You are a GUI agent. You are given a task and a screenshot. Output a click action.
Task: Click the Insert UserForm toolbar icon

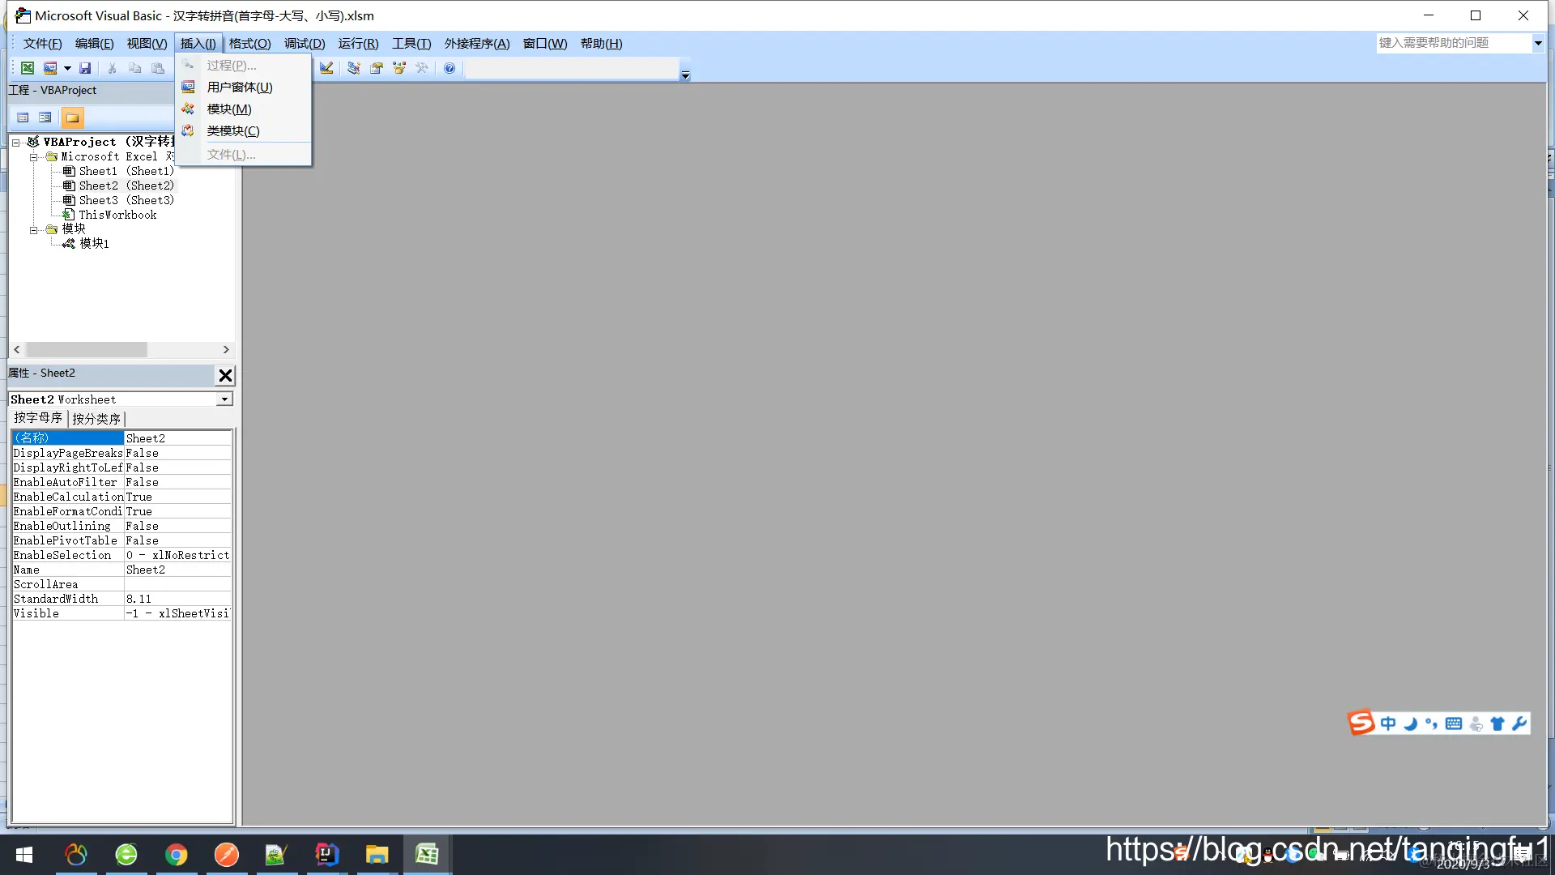[50, 68]
